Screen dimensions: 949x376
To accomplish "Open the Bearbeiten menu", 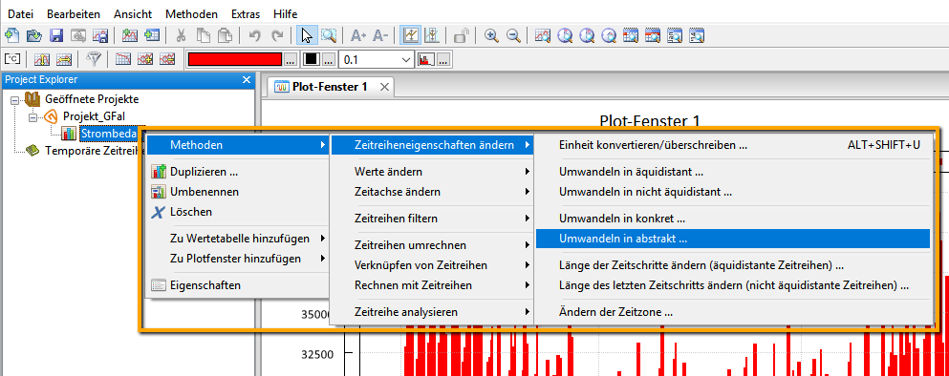I will (x=74, y=13).
